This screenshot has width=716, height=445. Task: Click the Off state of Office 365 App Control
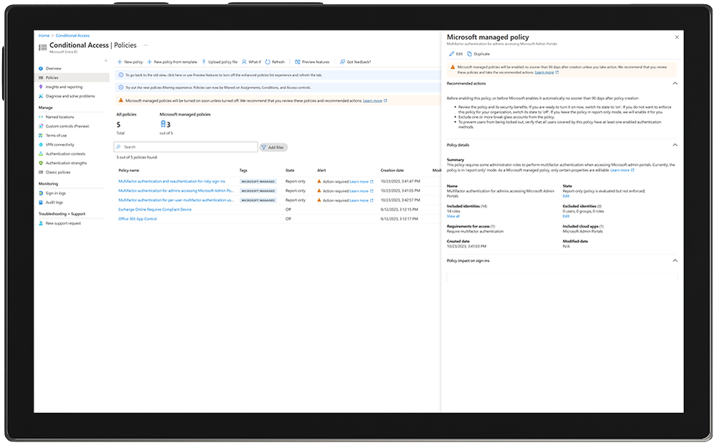[288, 219]
